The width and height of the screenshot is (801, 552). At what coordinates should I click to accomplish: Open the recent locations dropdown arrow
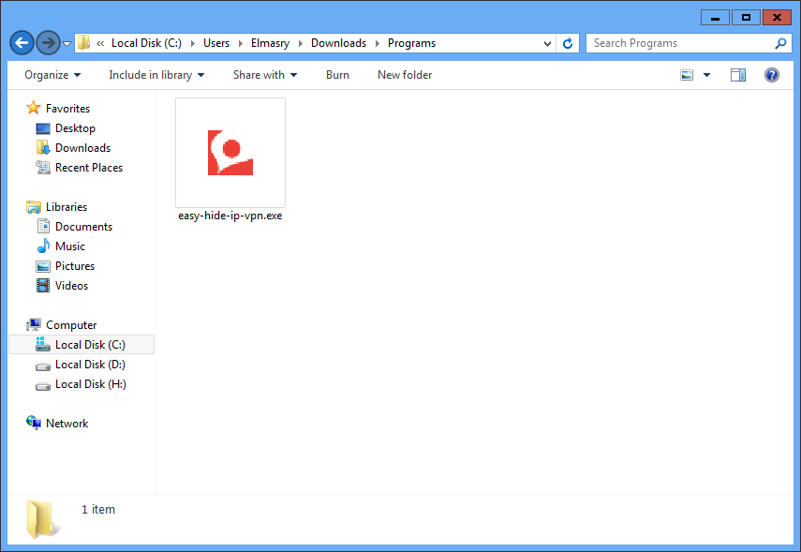coord(67,44)
